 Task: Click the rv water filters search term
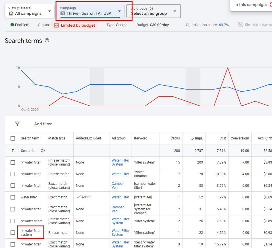coord(31,221)
